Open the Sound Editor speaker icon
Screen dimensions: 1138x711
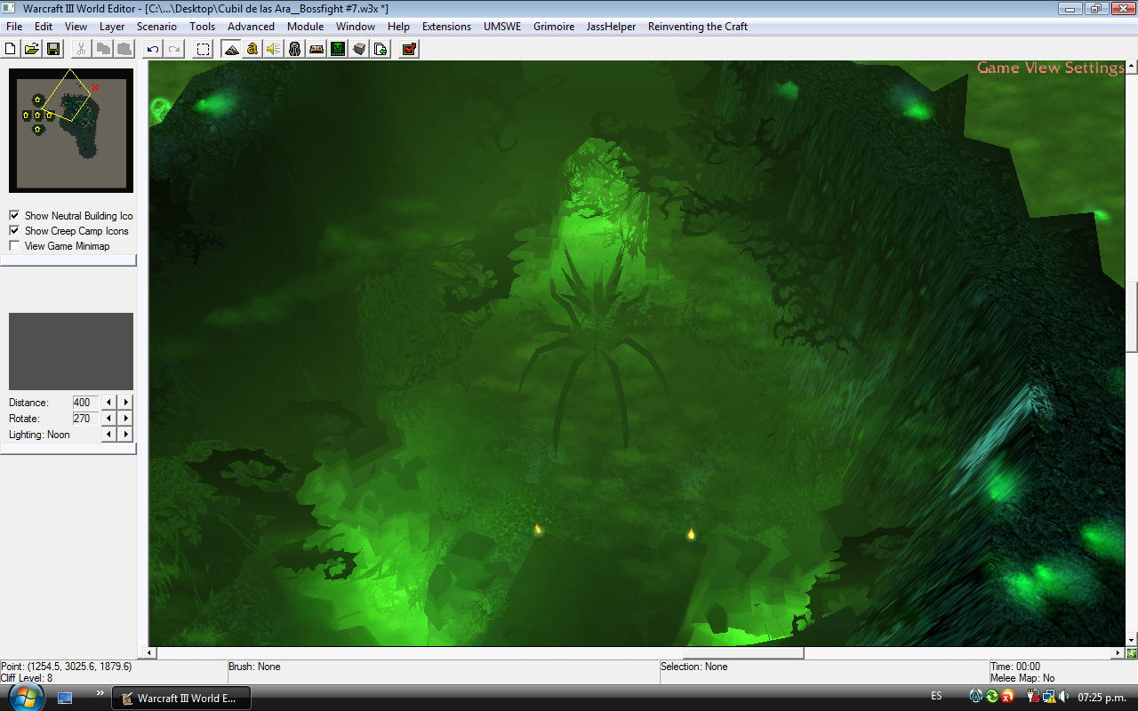[x=274, y=49]
